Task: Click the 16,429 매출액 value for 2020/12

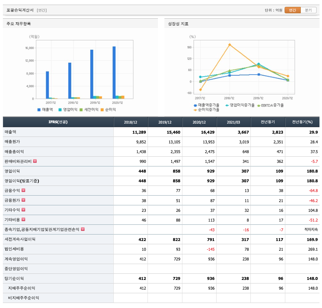Action: pyautogui.click(x=208, y=132)
